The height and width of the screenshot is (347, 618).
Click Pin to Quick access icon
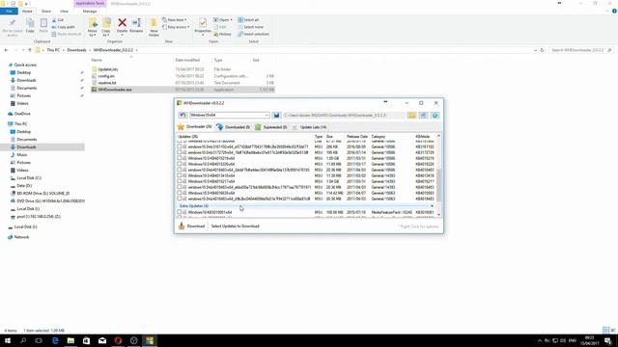(13, 27)
